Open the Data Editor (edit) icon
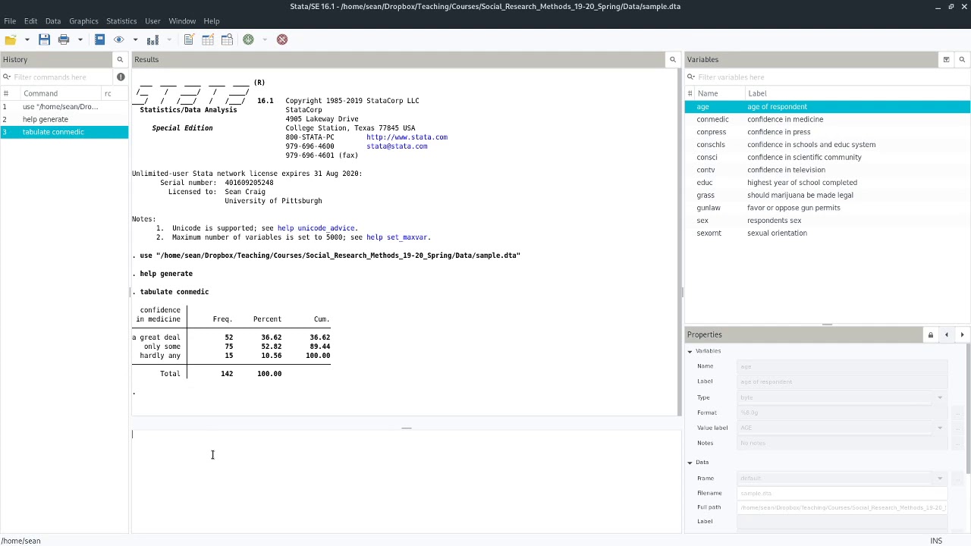The image size is (971, 546). (x=208, y=39)
